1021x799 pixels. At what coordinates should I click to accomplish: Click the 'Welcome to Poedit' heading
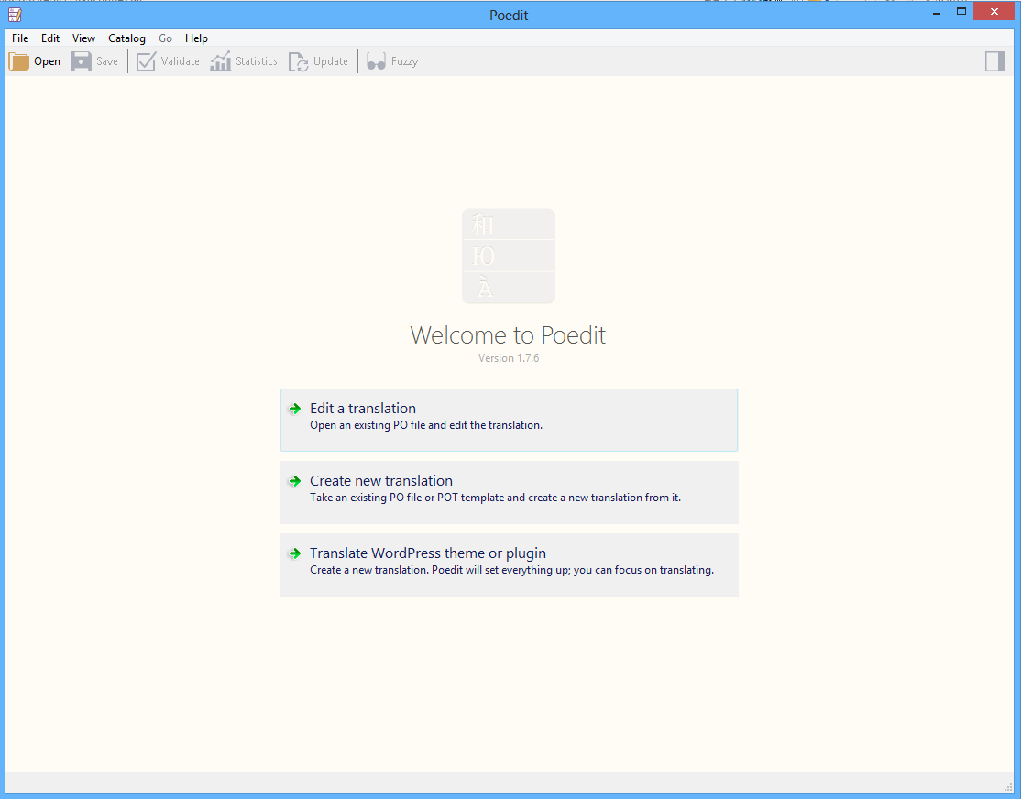point(508,334)
